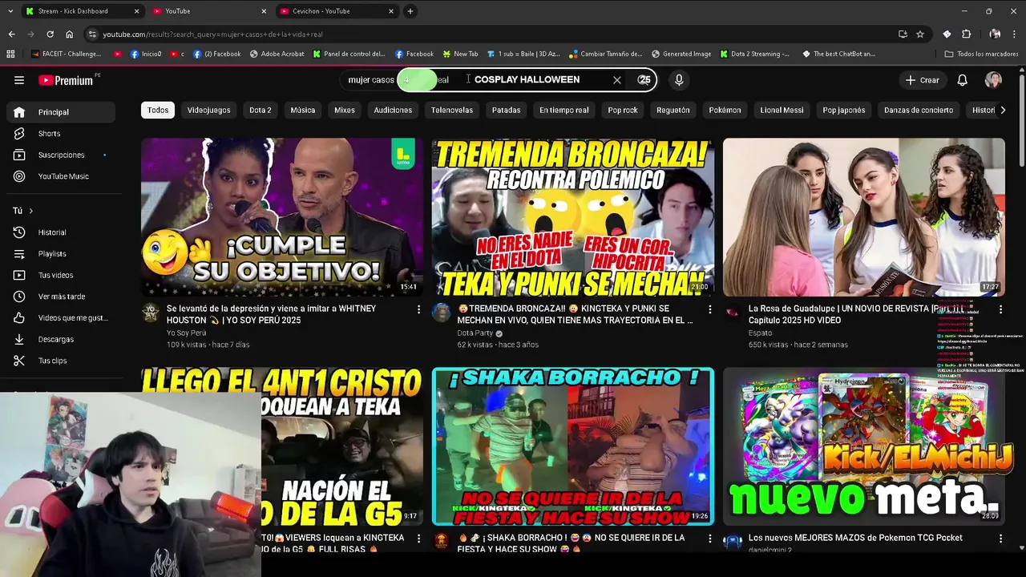Open the ¡CUMPLE SU OBJETIVO! video thumbnail
1026x577 pixels.
[282, 217]
